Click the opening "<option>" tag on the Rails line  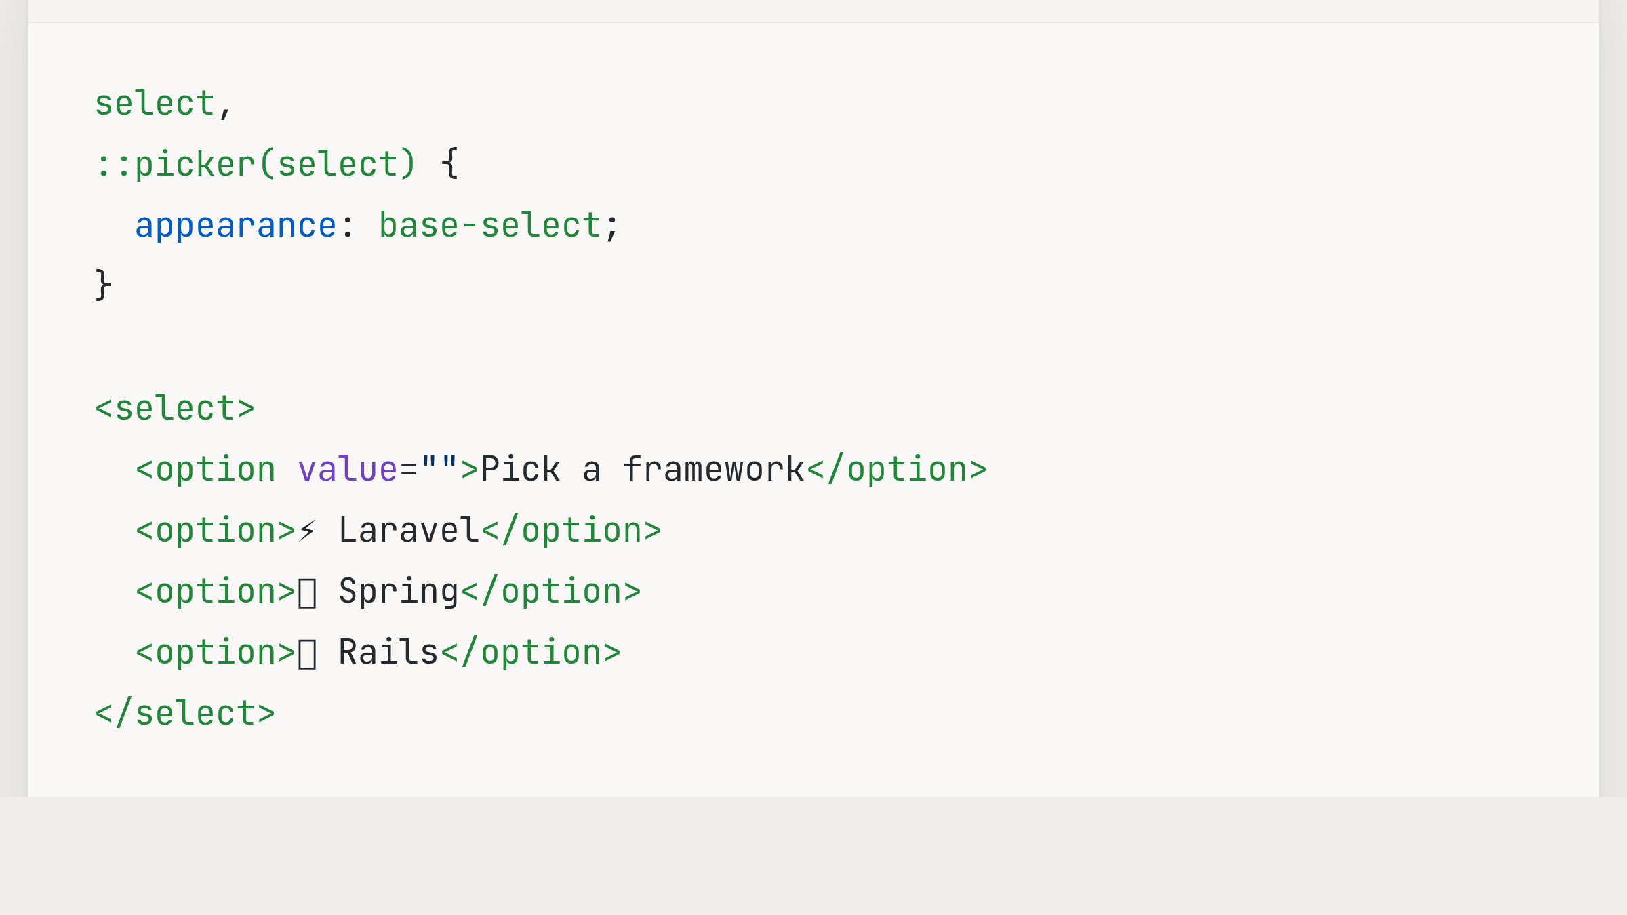pos(216,652)
